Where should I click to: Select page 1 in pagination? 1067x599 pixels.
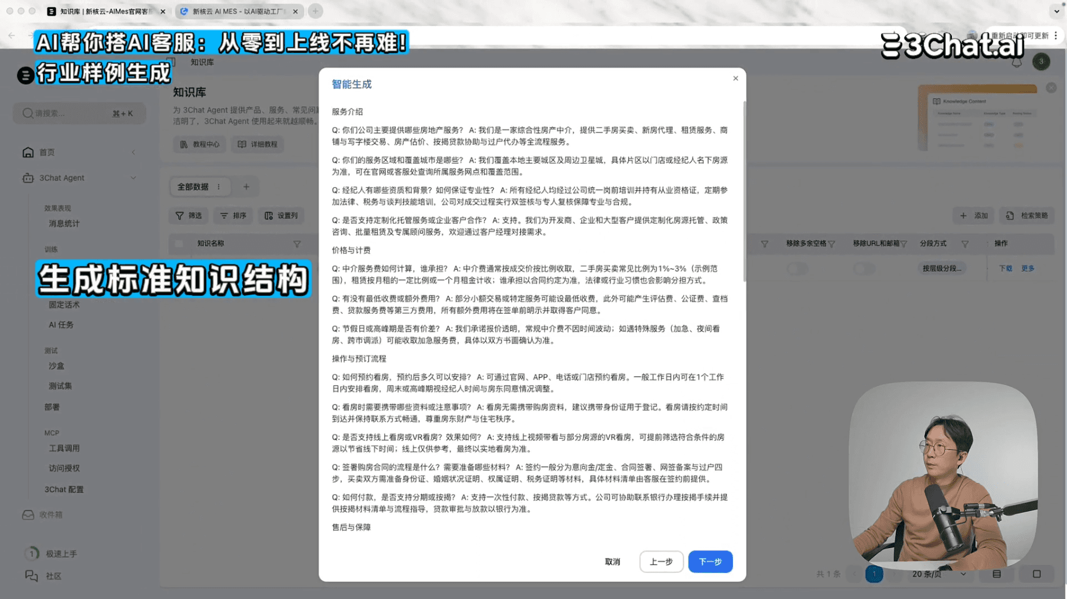[874, 574]
